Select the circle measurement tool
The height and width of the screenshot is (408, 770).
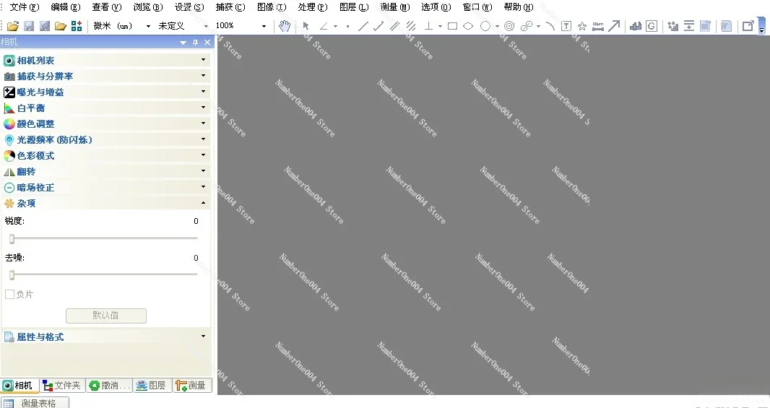pos(485,26)
